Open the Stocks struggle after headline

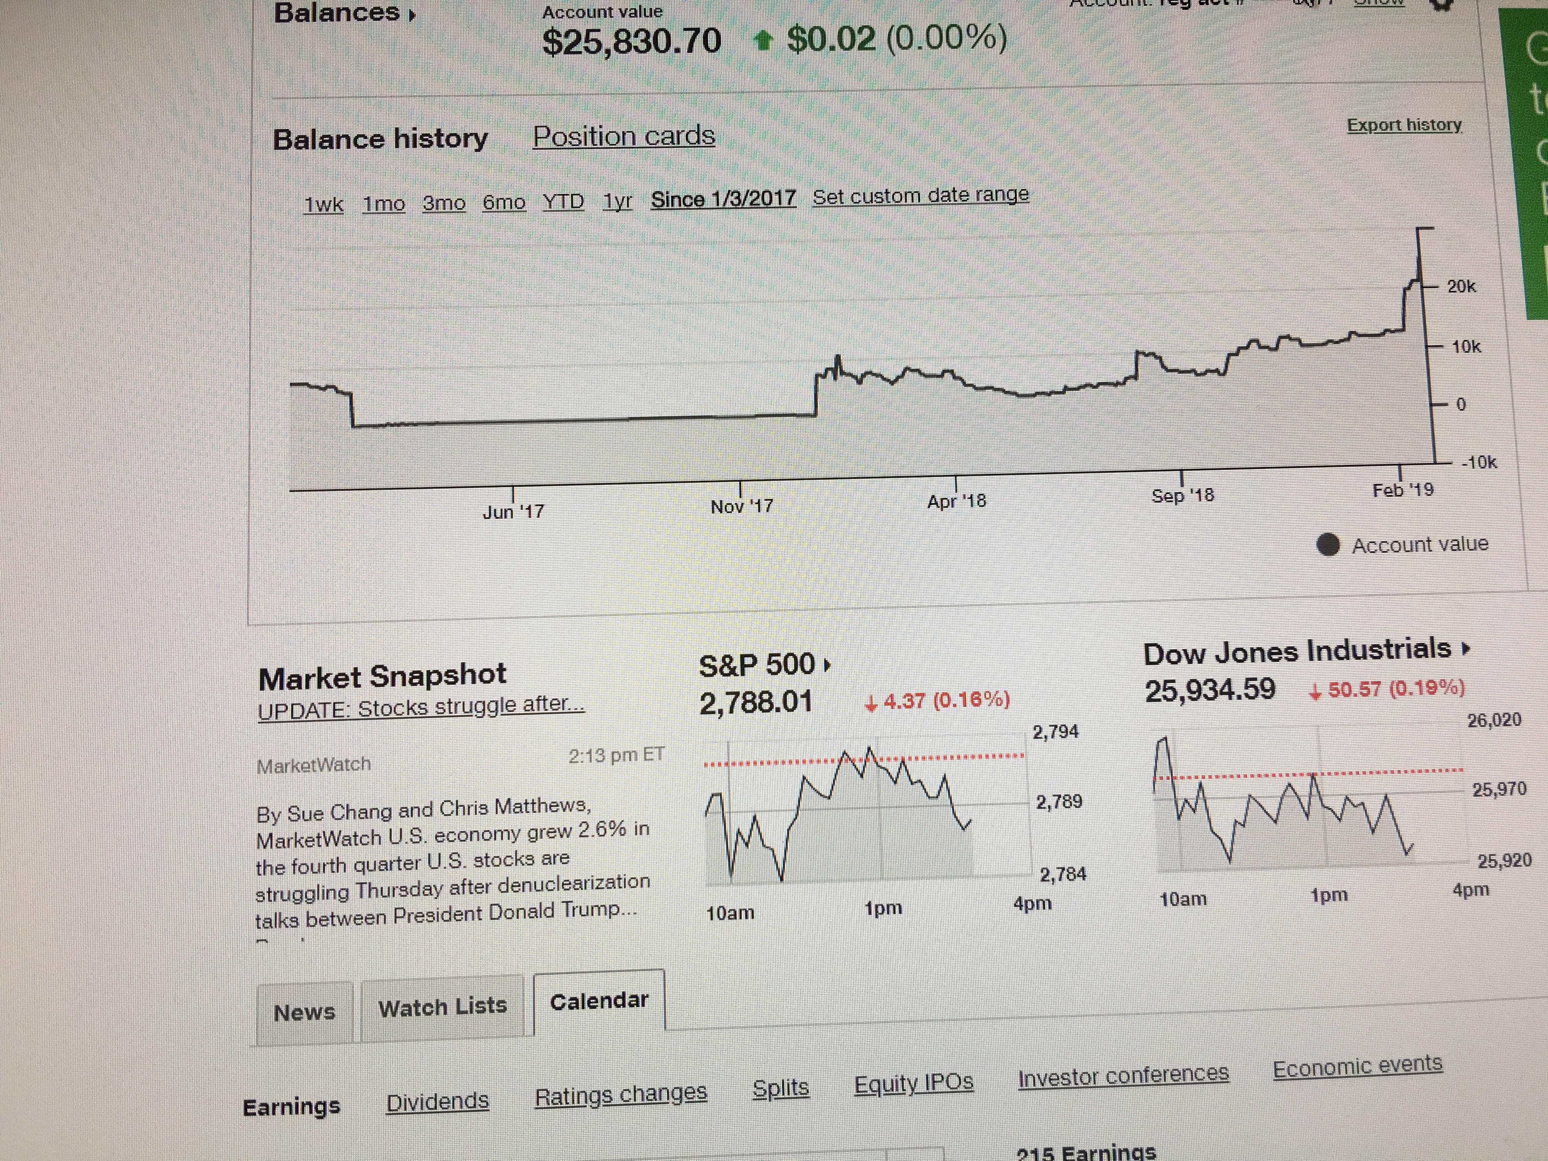[x=420, y=708]
